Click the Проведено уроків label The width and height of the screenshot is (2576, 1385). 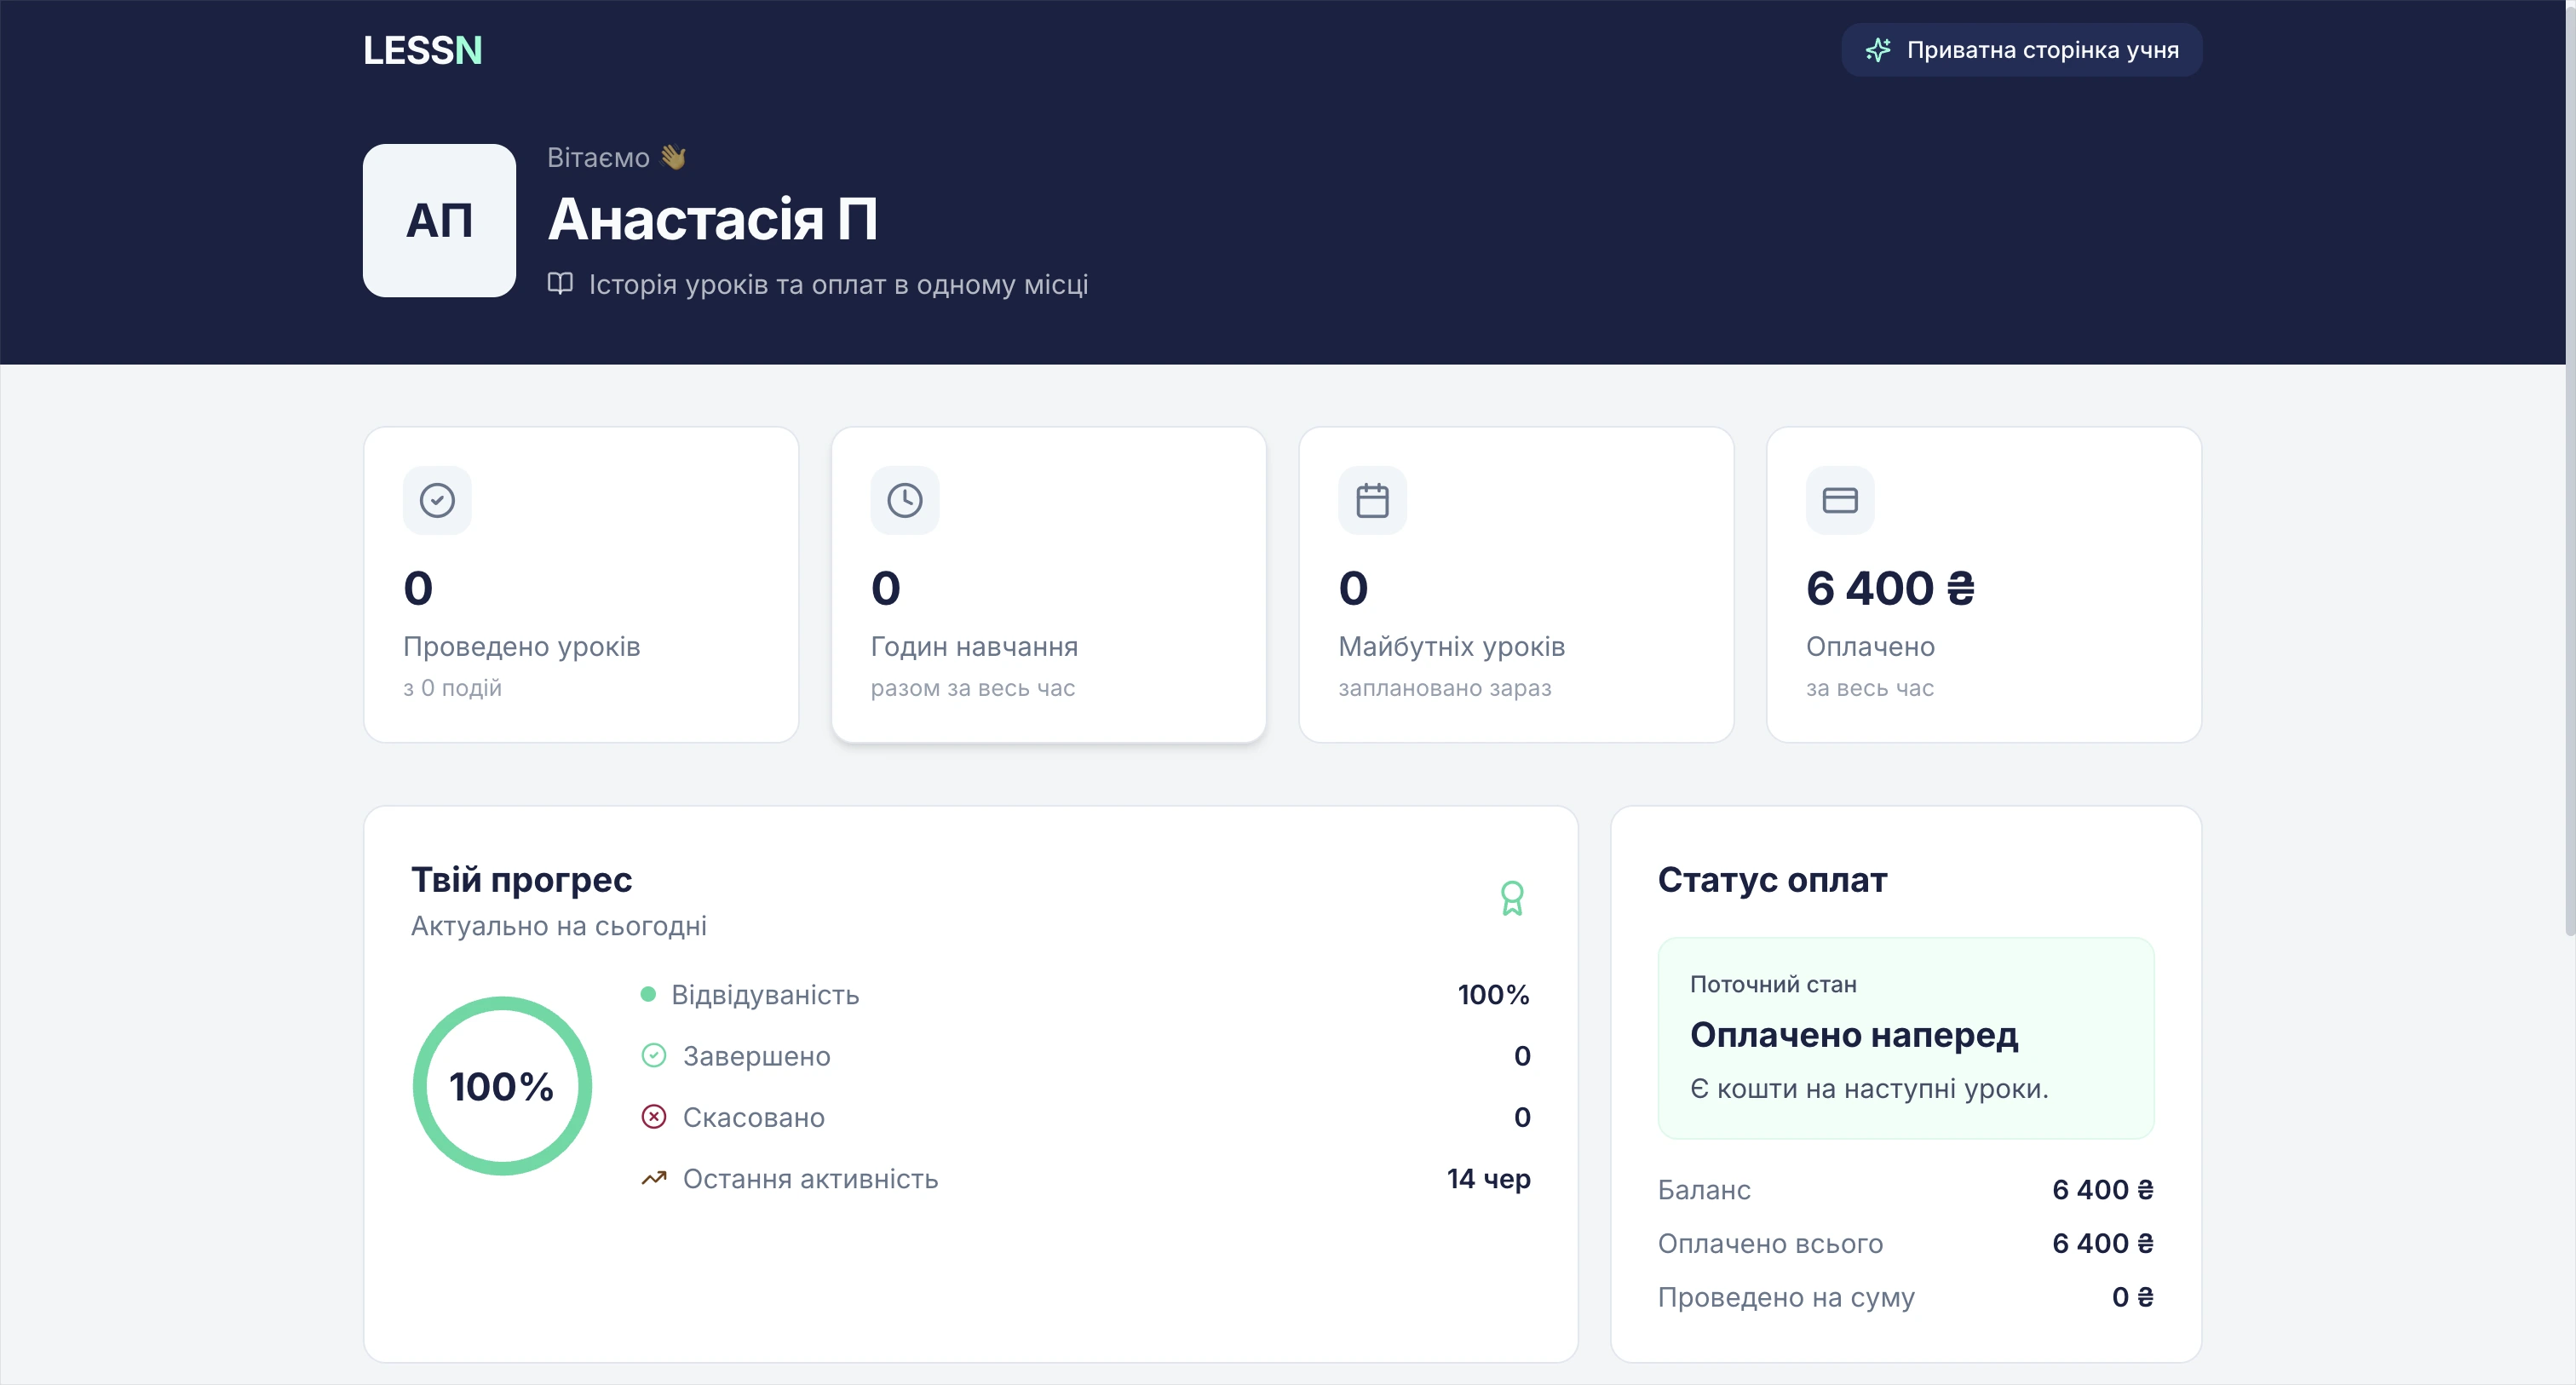522,646
